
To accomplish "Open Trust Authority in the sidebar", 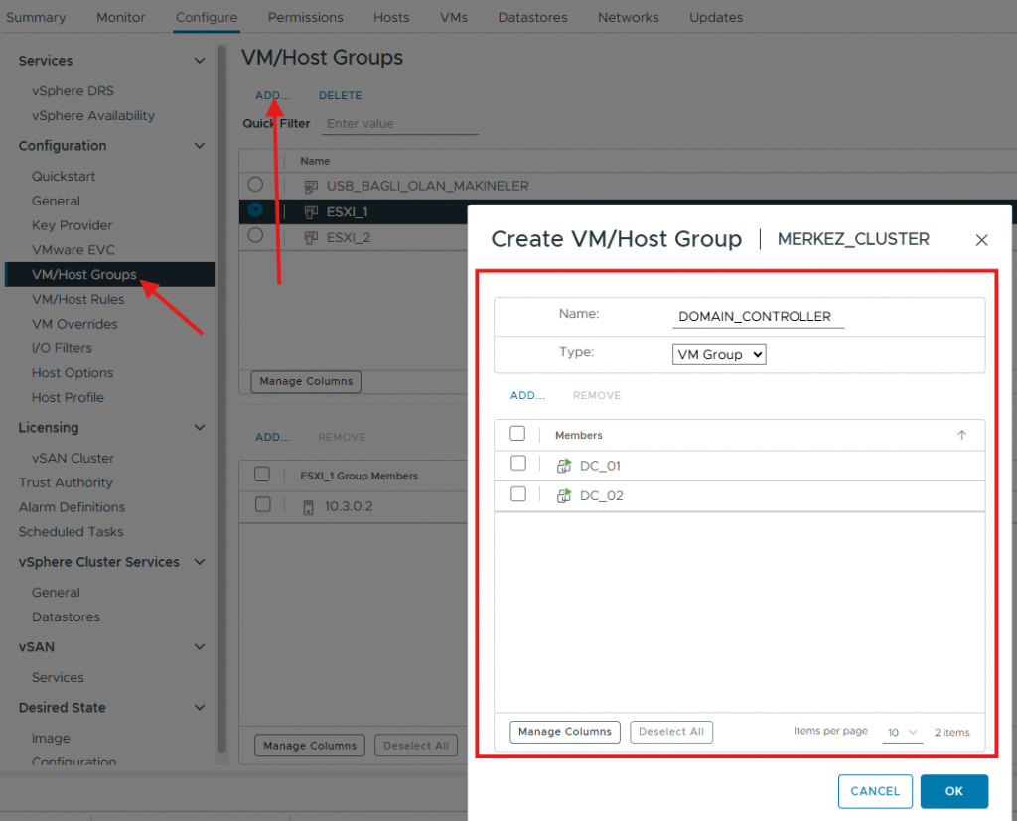I will [x=66, y=483].
